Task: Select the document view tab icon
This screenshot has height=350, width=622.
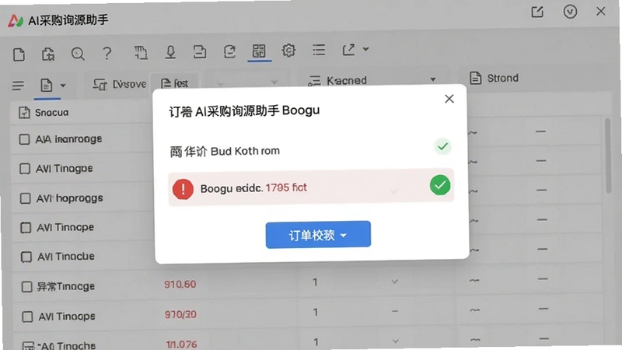Action: [x=47, y=86]
